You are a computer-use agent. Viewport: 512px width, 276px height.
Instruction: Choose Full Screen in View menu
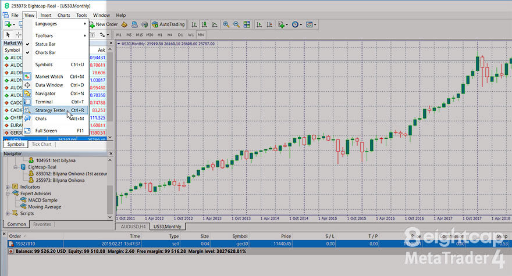pos(56,131)
